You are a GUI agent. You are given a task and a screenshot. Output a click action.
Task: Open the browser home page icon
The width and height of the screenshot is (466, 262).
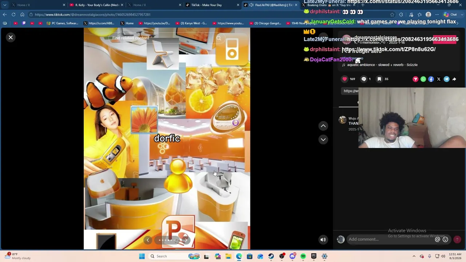(22, 15)
